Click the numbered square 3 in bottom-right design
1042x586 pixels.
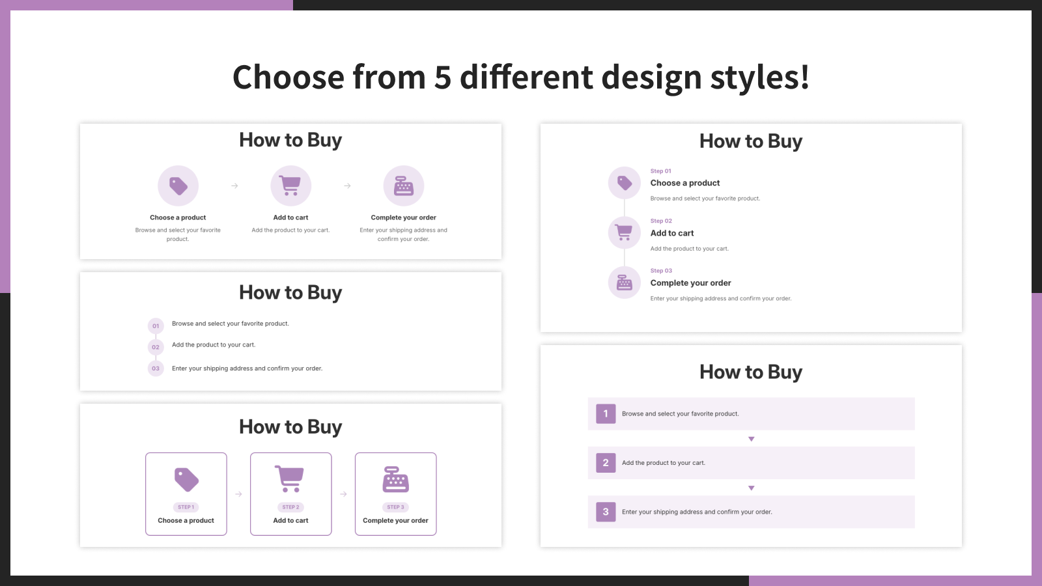(605, 512)
